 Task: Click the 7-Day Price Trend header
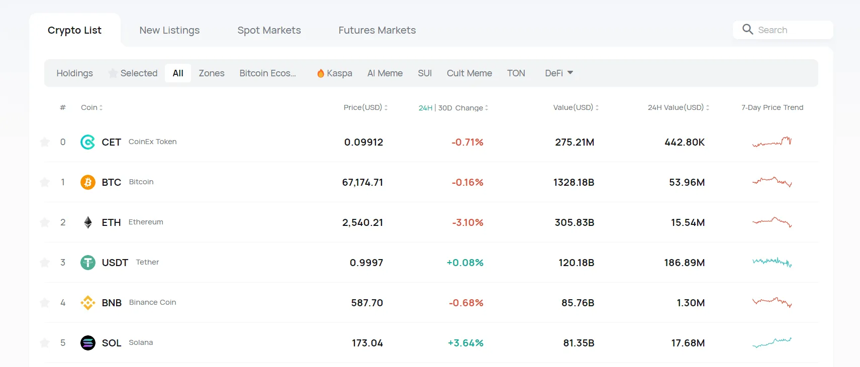772,107
